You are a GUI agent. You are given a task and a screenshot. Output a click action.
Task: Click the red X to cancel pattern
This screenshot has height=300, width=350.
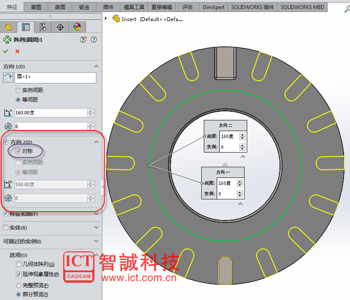coord(17,51)
